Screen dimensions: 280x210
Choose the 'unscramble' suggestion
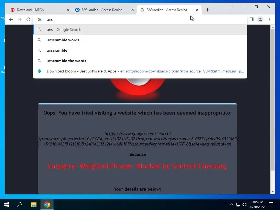[x=140, y=50]
